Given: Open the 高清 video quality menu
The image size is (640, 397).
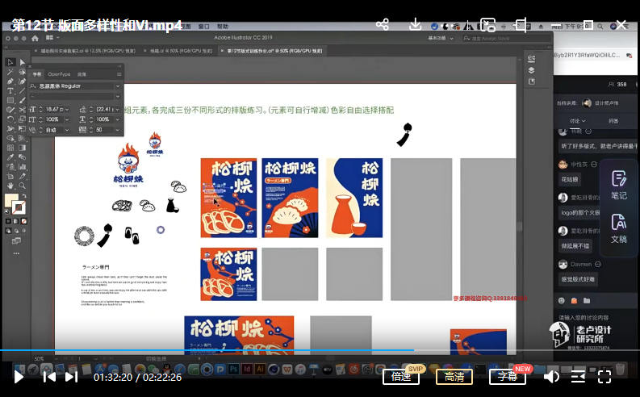Looking at the screenshot, I should tap(454, 376).
